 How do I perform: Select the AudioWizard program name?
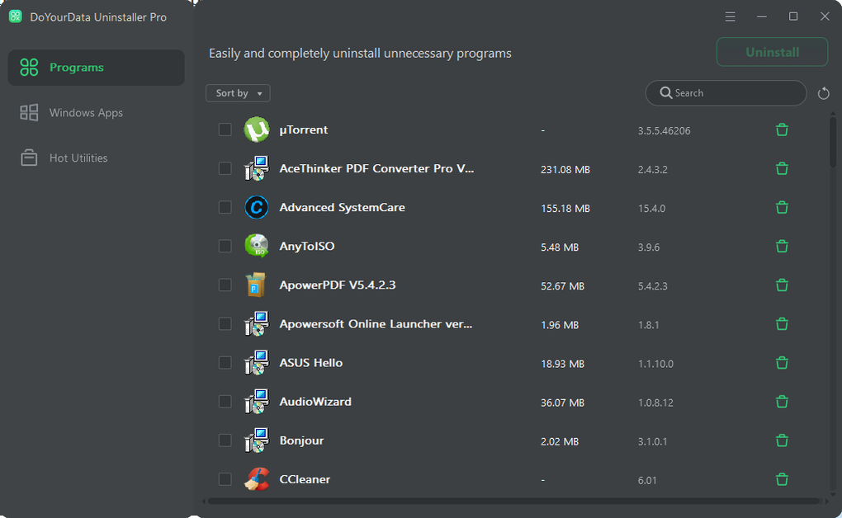click(315, 402)
